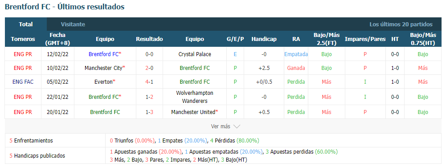Click the Resultado column header
Image resolution: width=446 pixels, height=167 pixels.
(x=149, y=39)
